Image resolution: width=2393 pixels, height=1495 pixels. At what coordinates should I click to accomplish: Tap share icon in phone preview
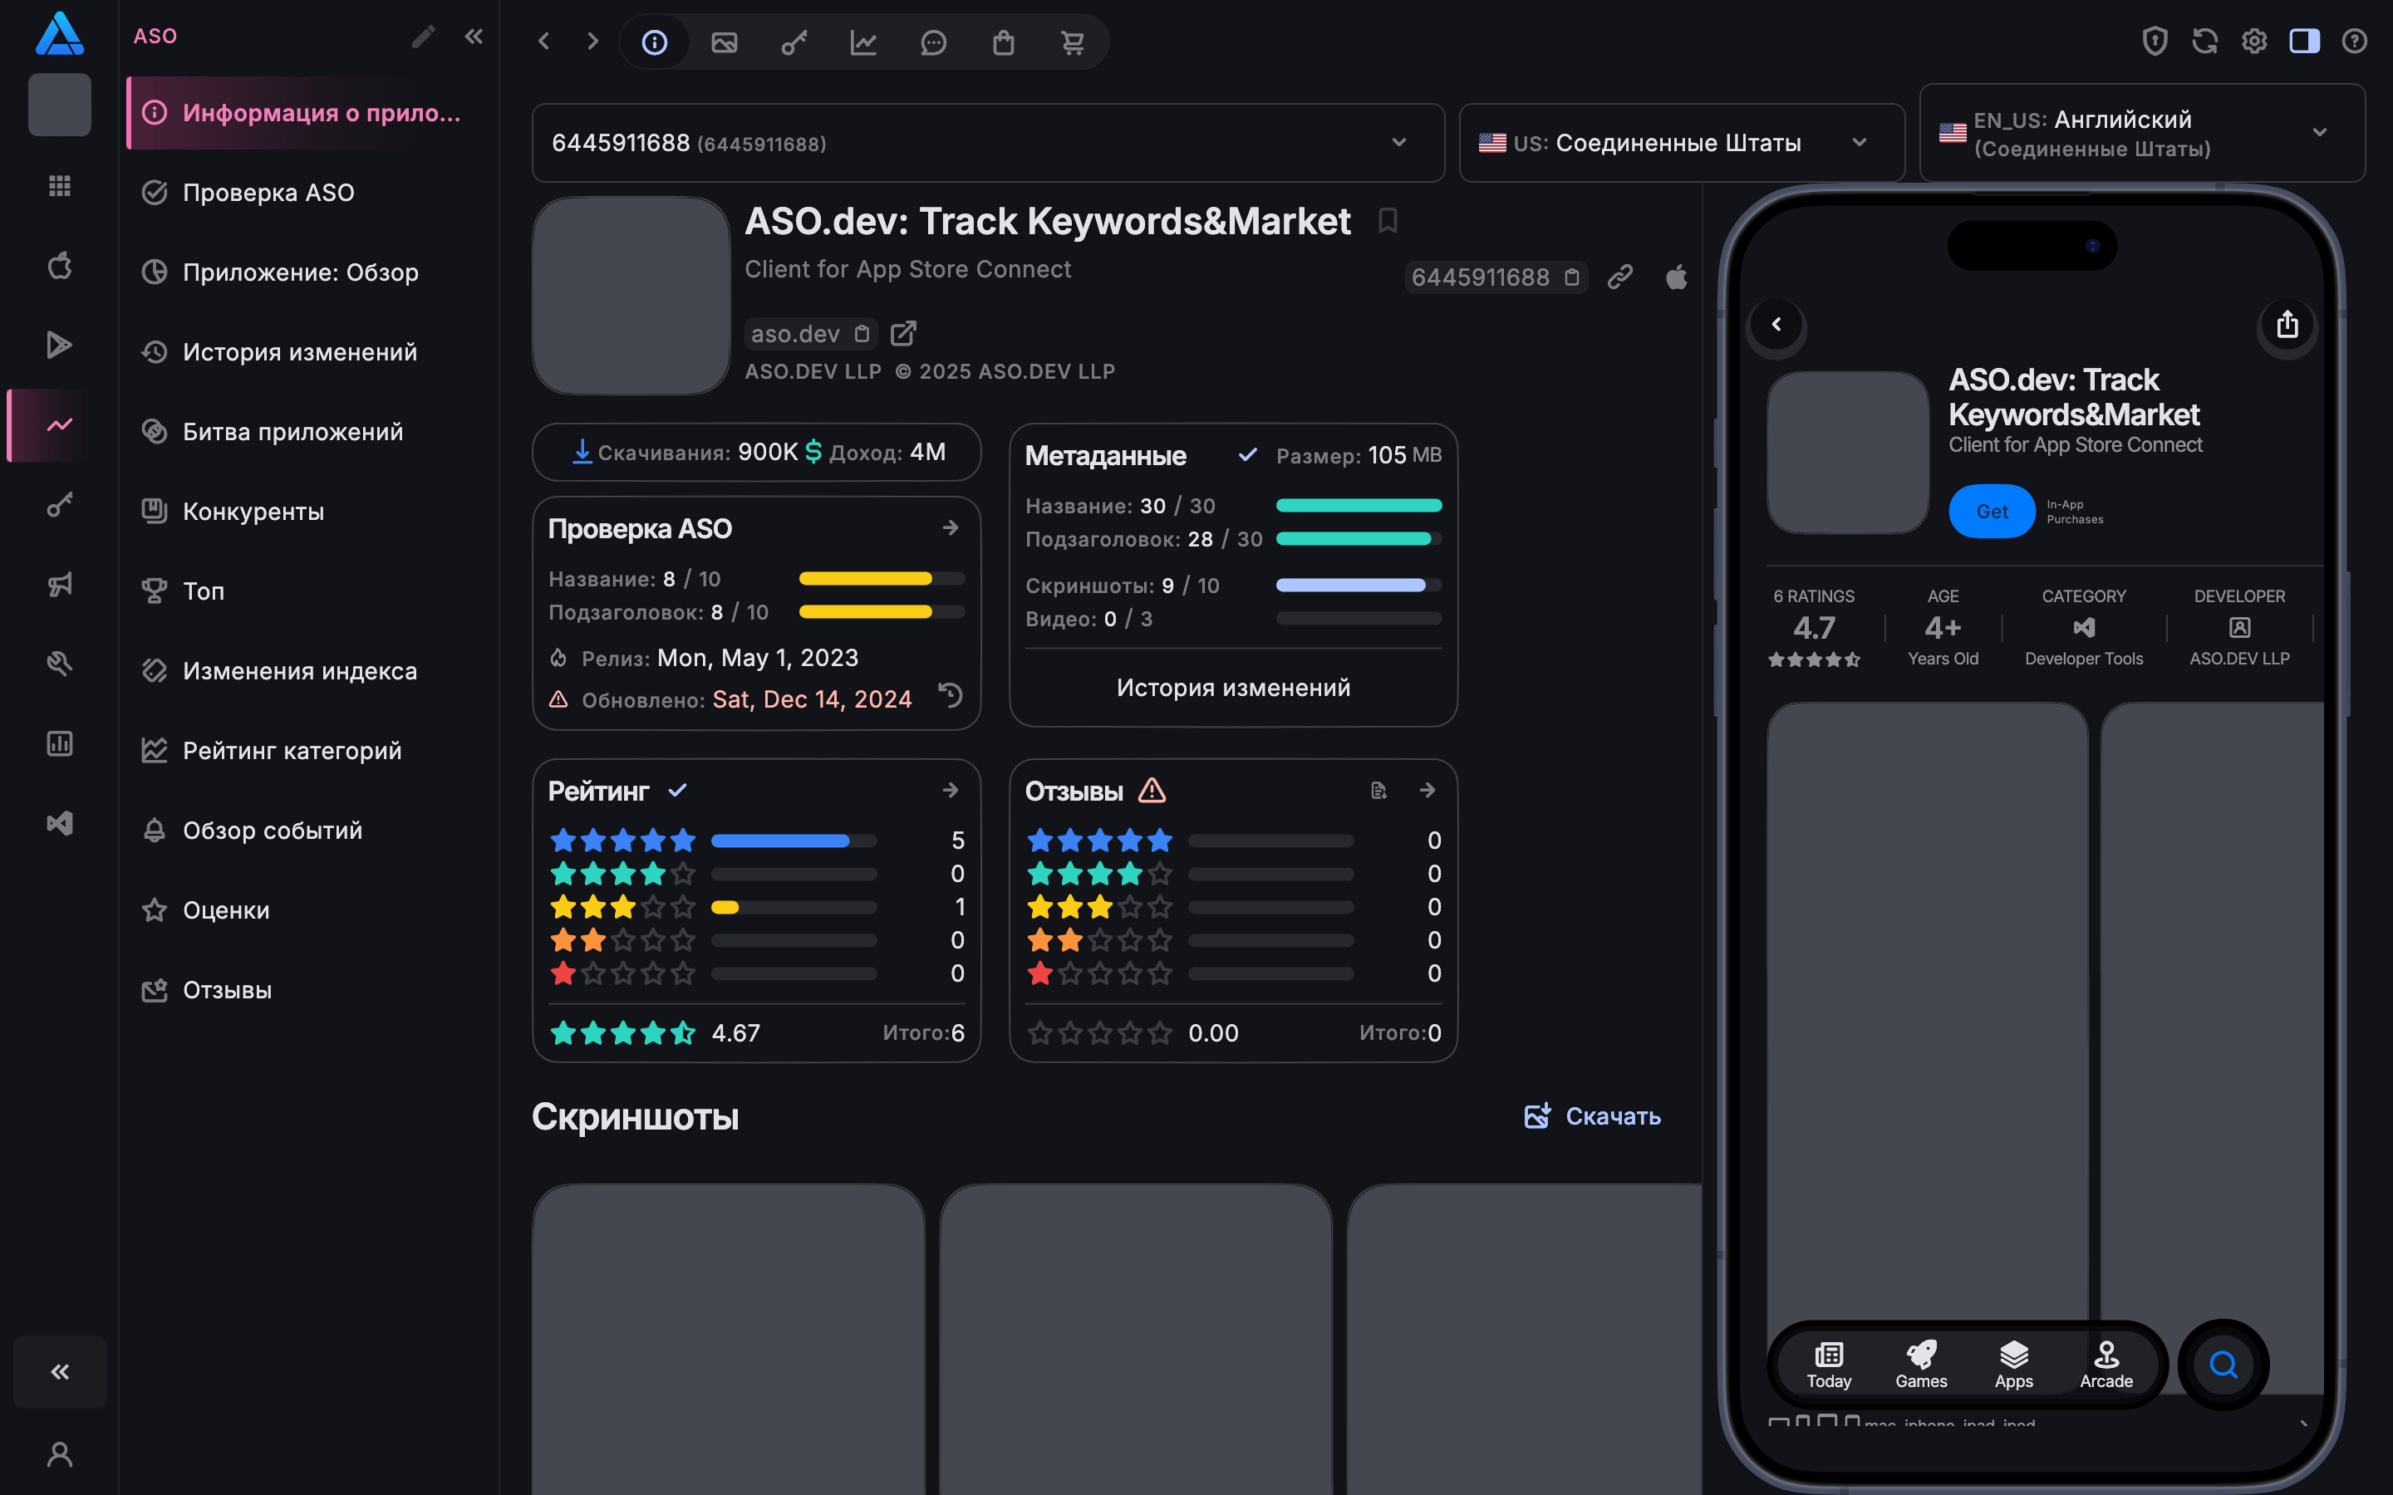click(x=2286, y=324)
